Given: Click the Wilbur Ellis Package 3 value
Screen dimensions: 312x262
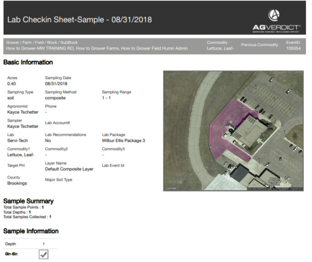Looking at the screenshot, I should tap(123, 140).
